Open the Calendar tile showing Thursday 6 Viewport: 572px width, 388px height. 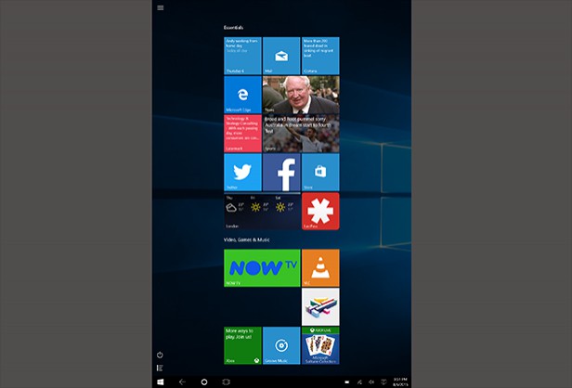242,56
